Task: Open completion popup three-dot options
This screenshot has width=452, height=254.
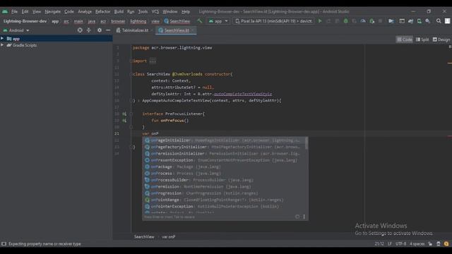Action: [304, 217]
